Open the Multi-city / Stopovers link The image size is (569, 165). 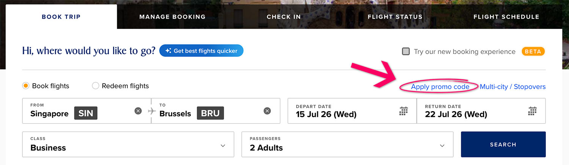(x=512, y=86)
